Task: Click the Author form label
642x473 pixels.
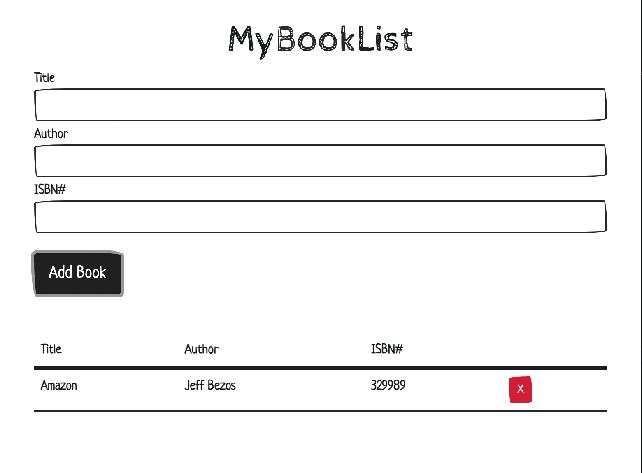Action: [51, 134]
